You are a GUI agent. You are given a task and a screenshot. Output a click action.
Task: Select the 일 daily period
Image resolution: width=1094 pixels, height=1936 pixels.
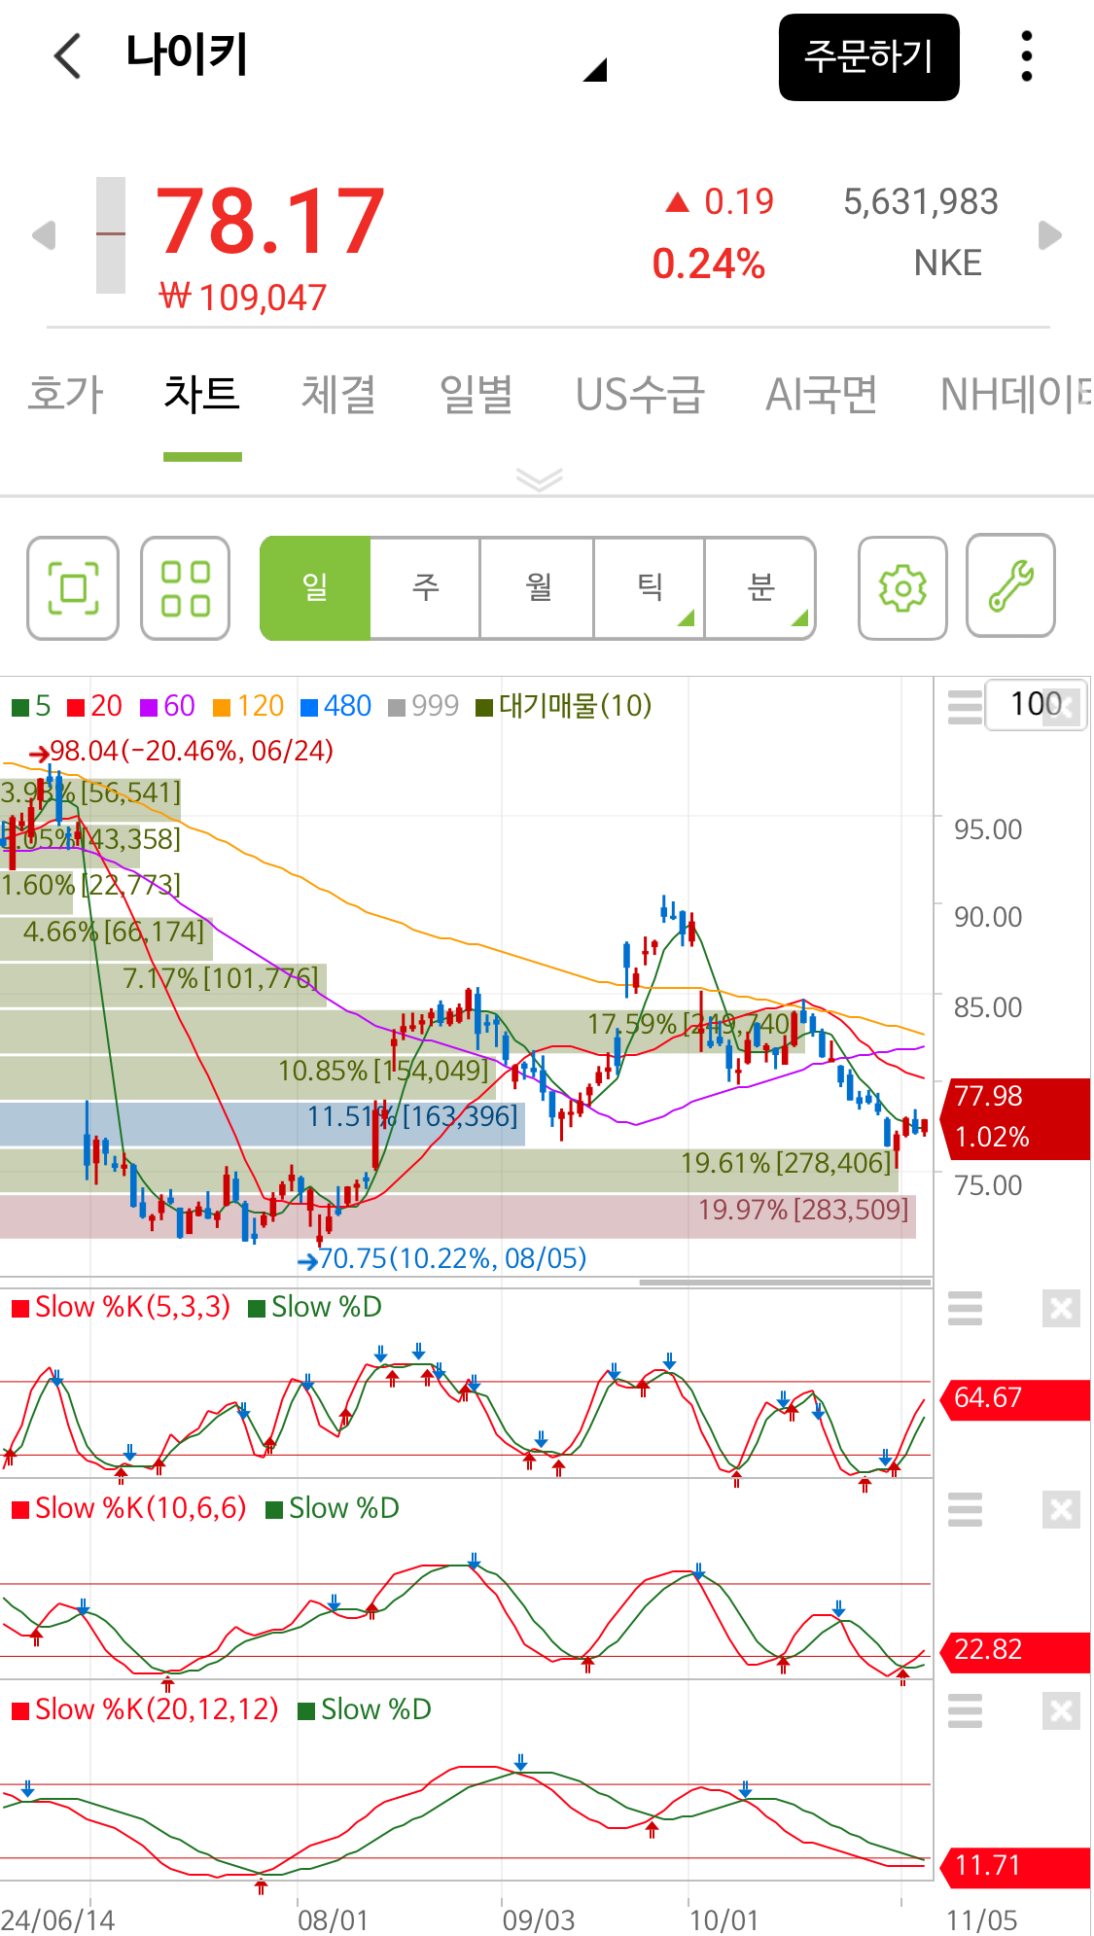[315, 587]
